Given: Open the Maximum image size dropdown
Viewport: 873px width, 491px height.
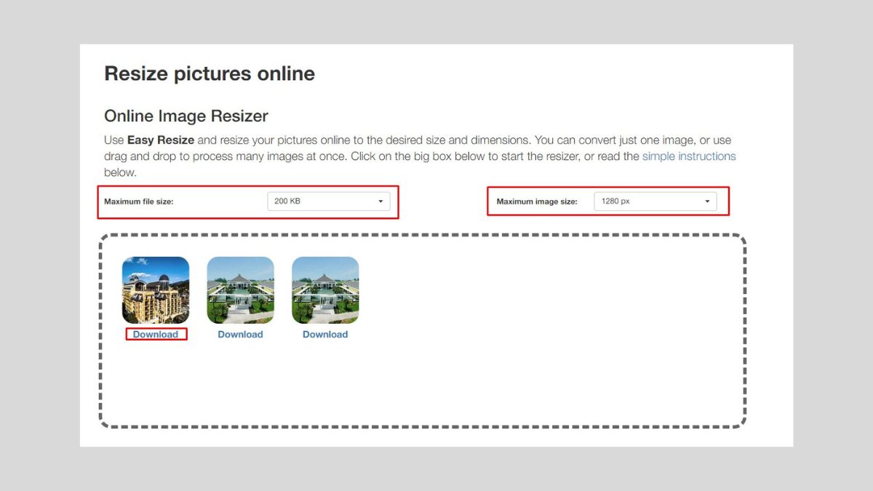Looking at the screenshot, I should click(x=655, y=201).
